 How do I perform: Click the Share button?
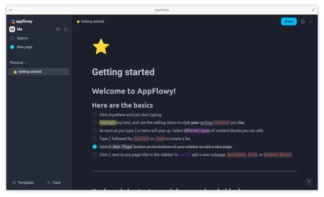(x=289, y=22)
